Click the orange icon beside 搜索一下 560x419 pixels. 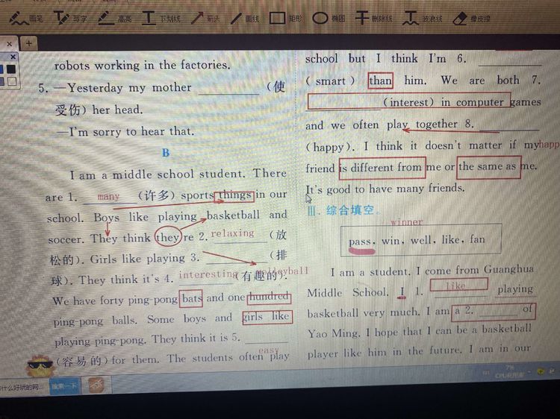click(95, 385)
